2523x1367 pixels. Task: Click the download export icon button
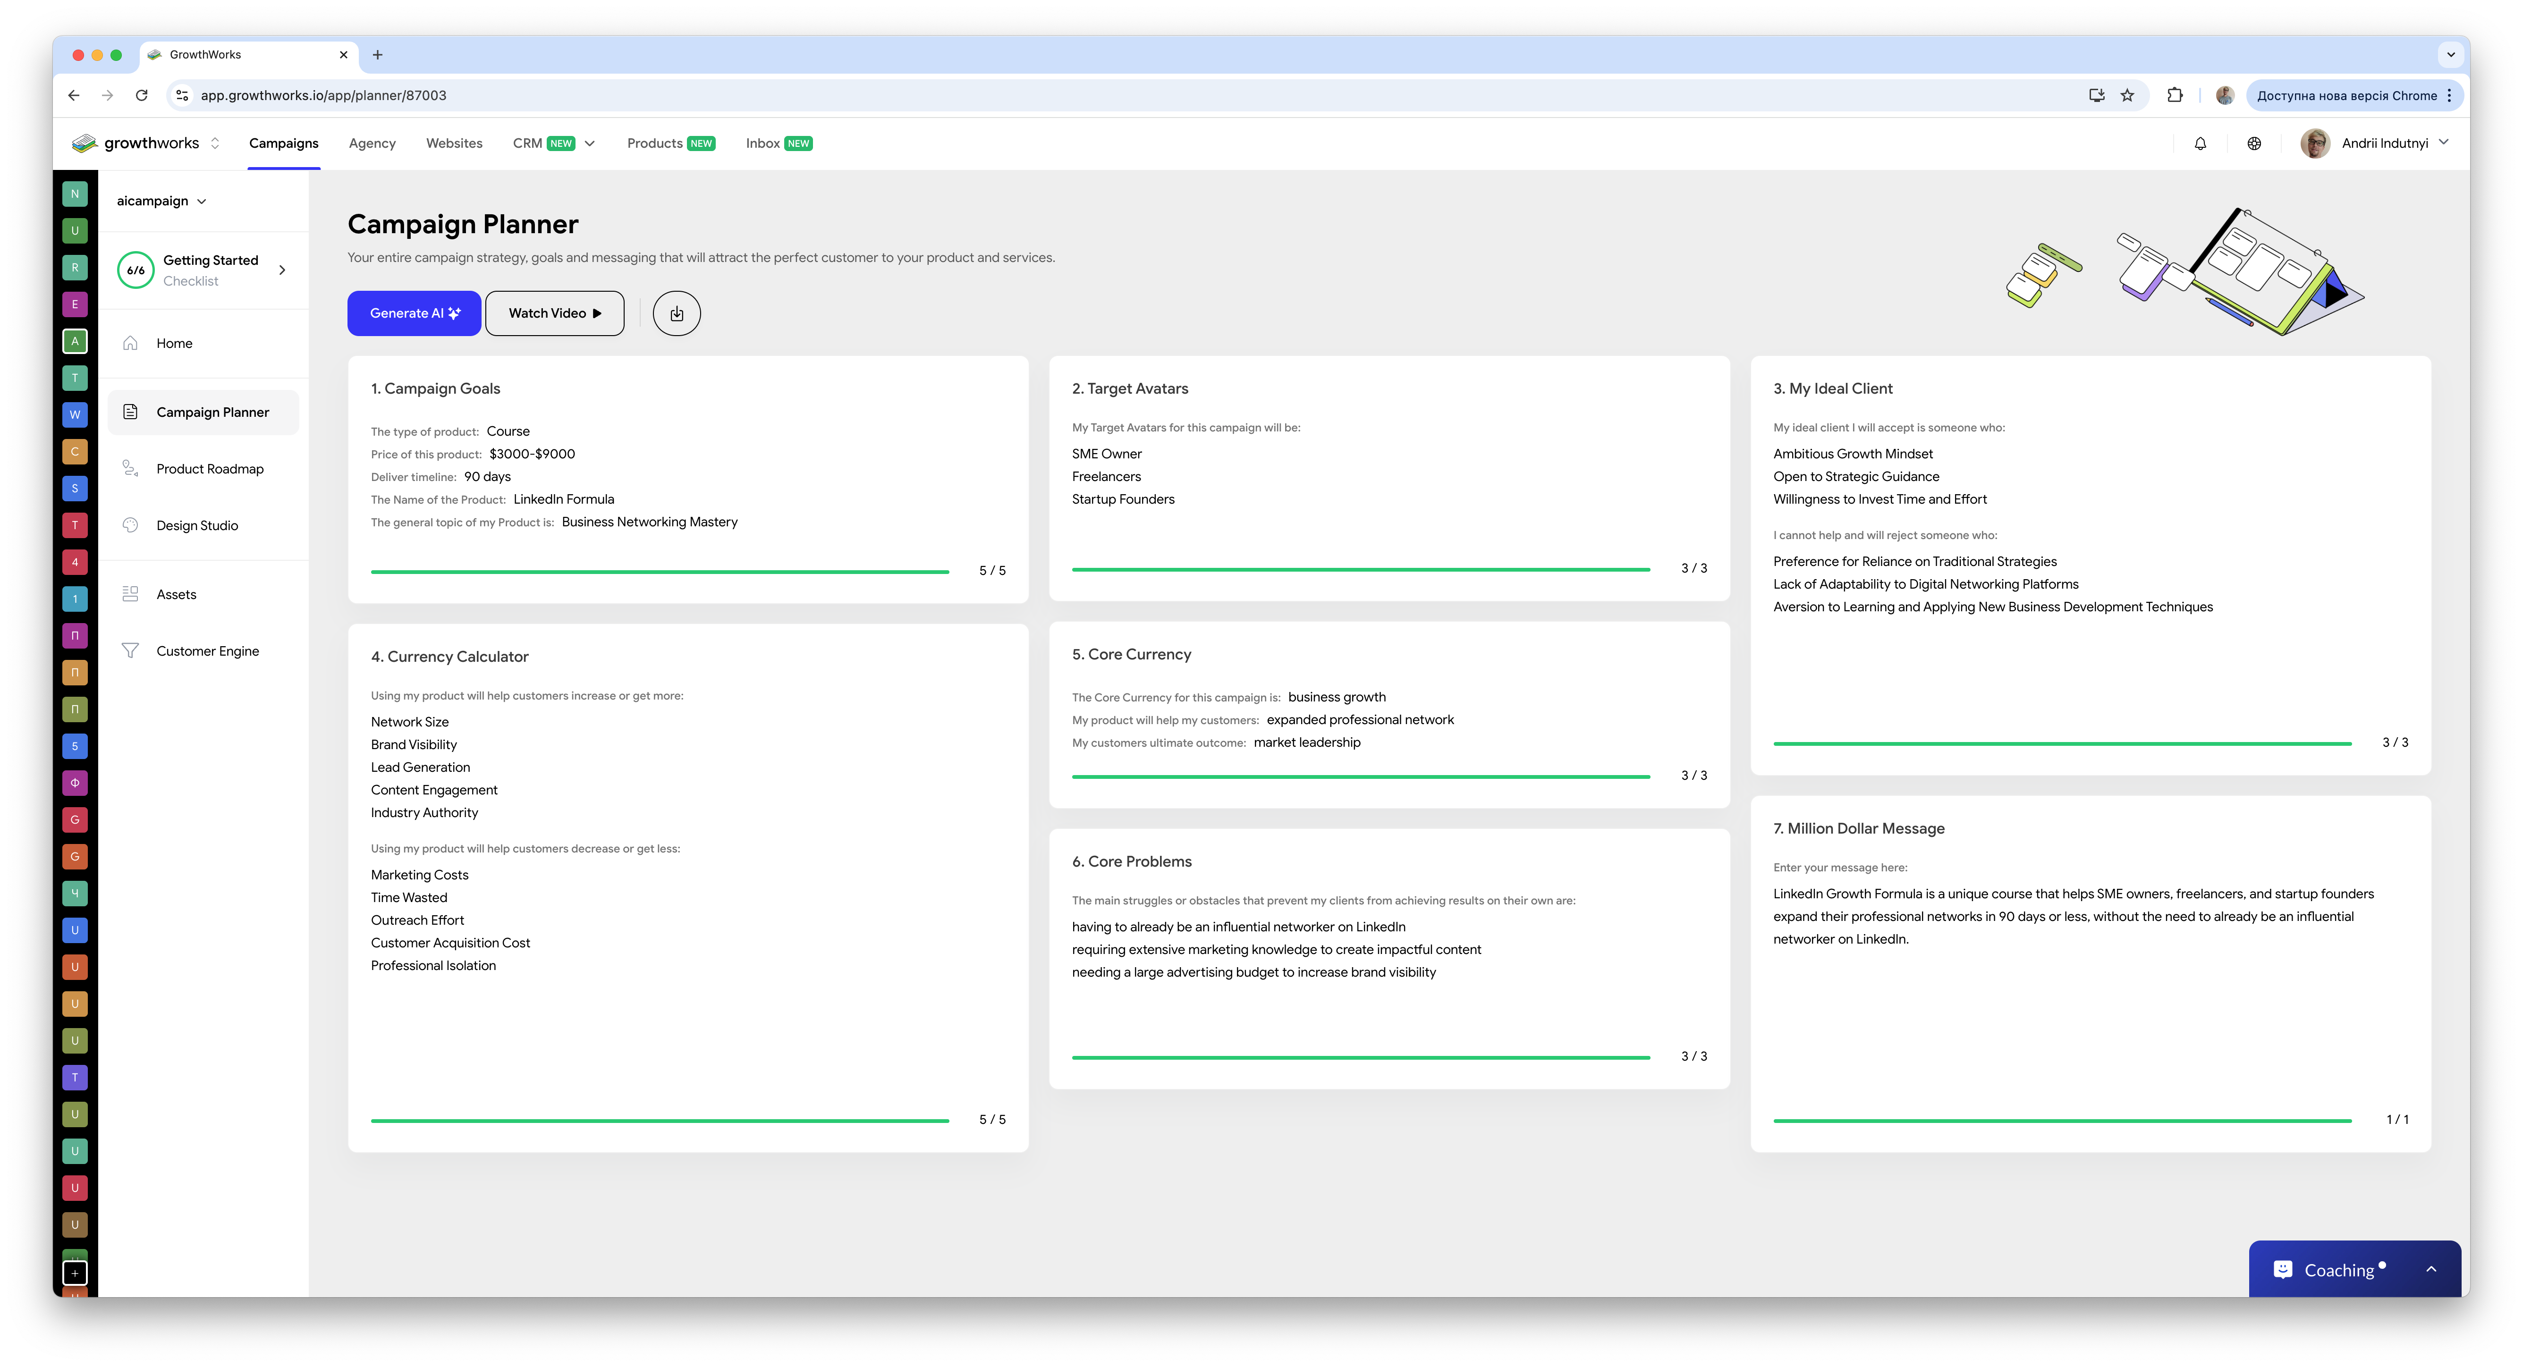pyautogui.click(x=677, y=313)
